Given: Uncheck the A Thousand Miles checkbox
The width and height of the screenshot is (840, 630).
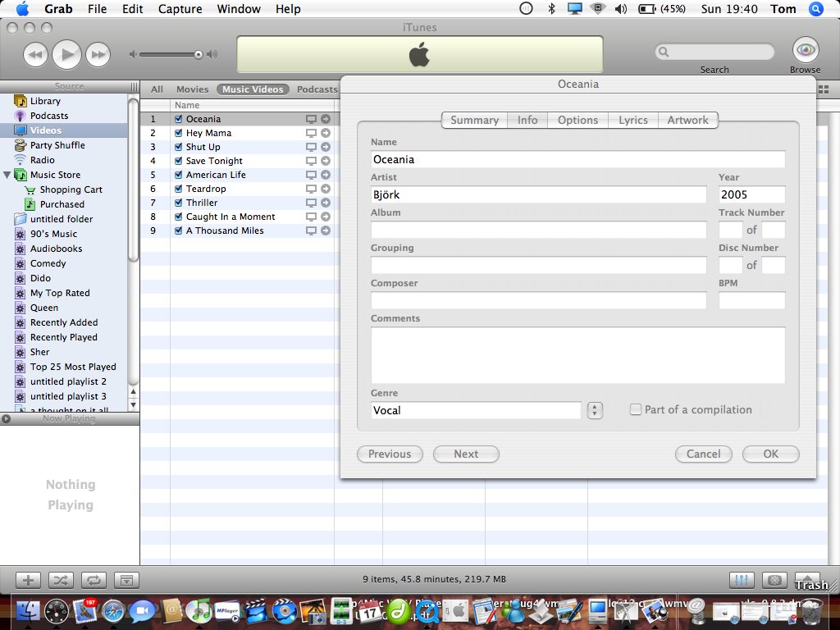Looking at the screenshot, I should click(x=178, y=231).
